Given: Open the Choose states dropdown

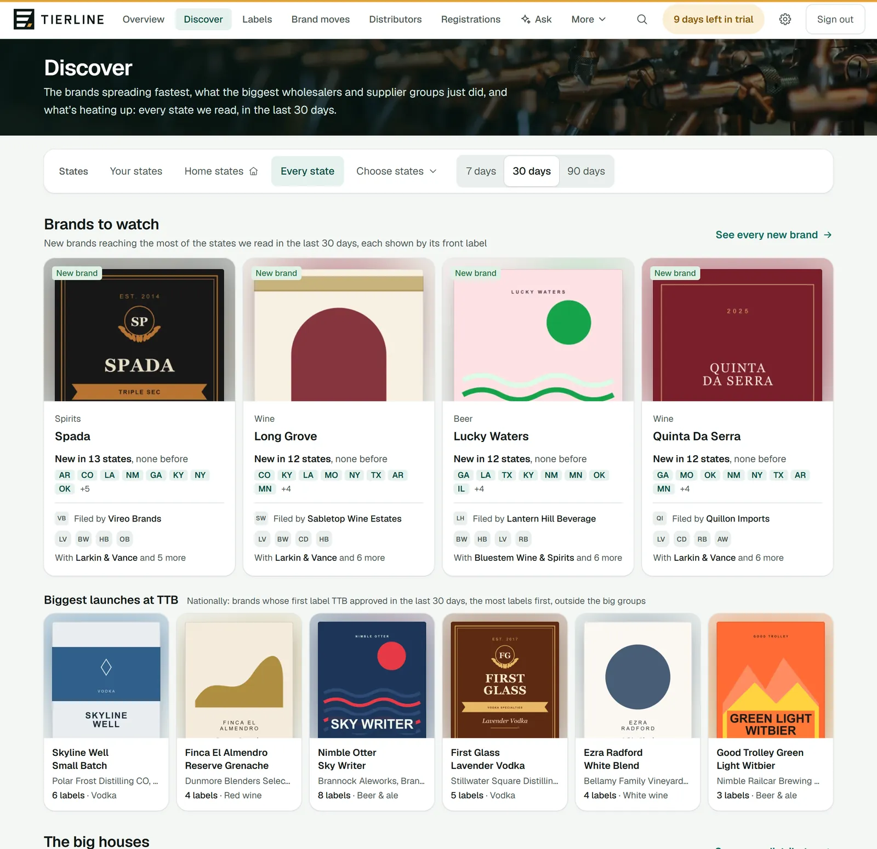Looking at the screenshot, I should [396, 171].
